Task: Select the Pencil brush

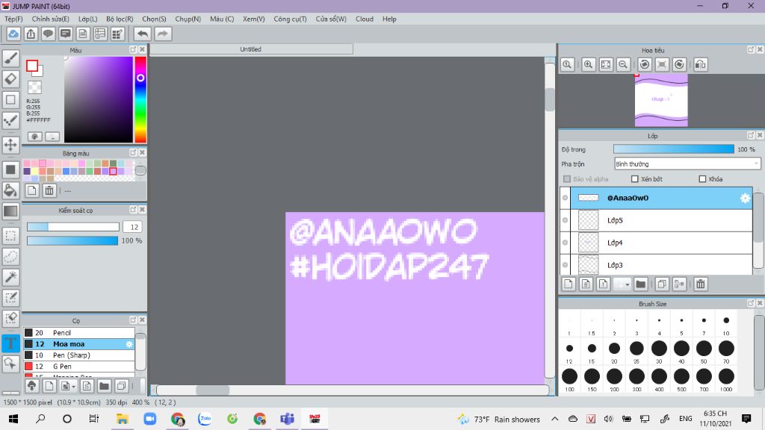Action: tap(79, 333)
